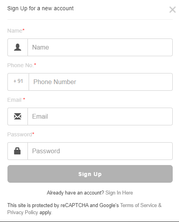Open the Sign In Here link

tap(119, 193)
